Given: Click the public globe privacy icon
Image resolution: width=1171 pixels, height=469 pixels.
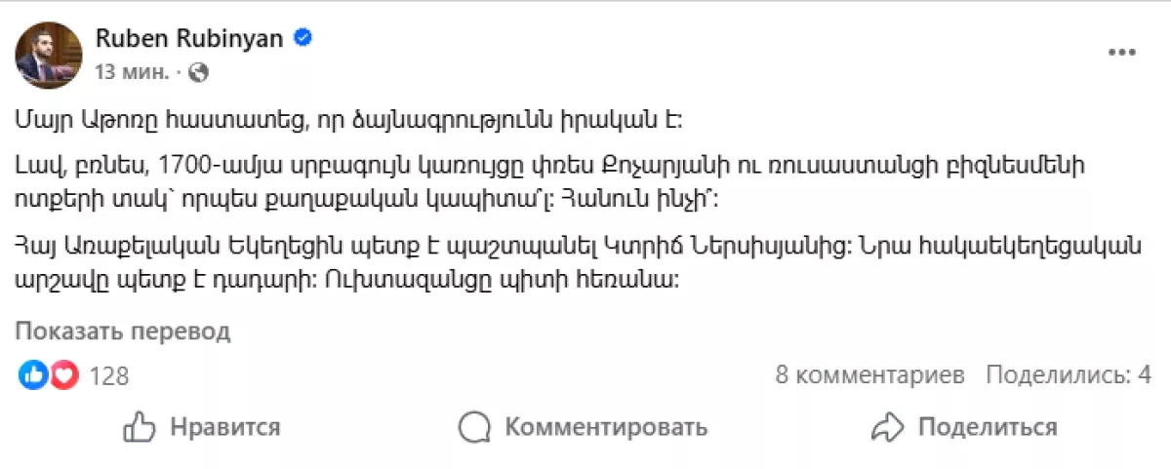Looking at the screenshot, I should click(x=198, y=72).
